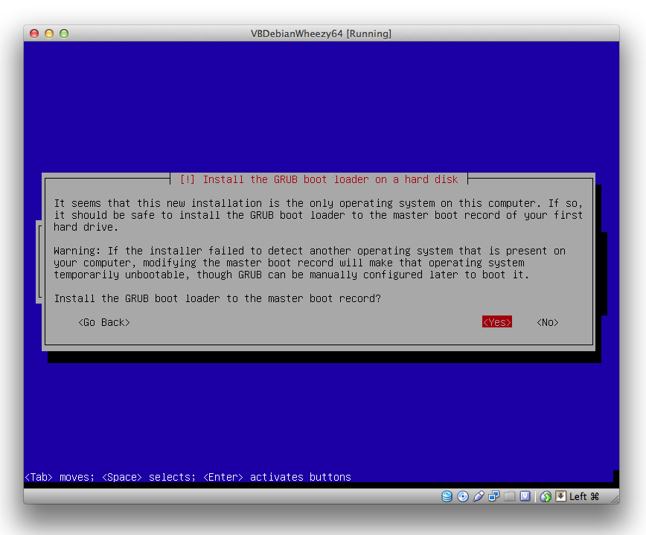Click the optical disc drive icon

[x=463, y=496]
